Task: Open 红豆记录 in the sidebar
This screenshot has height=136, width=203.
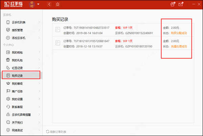Action: pyautogui.click(x=22, y=68)
